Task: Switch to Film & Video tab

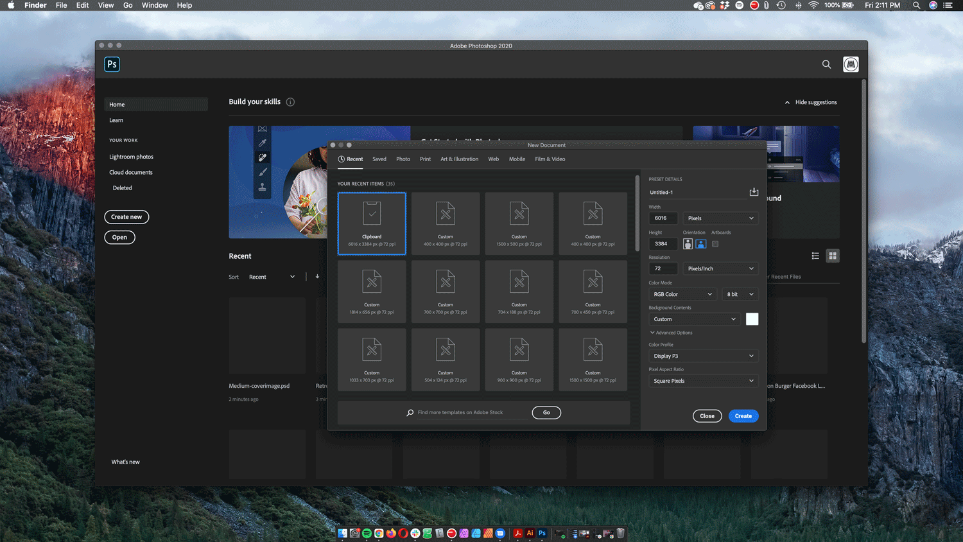Action: 550,159
